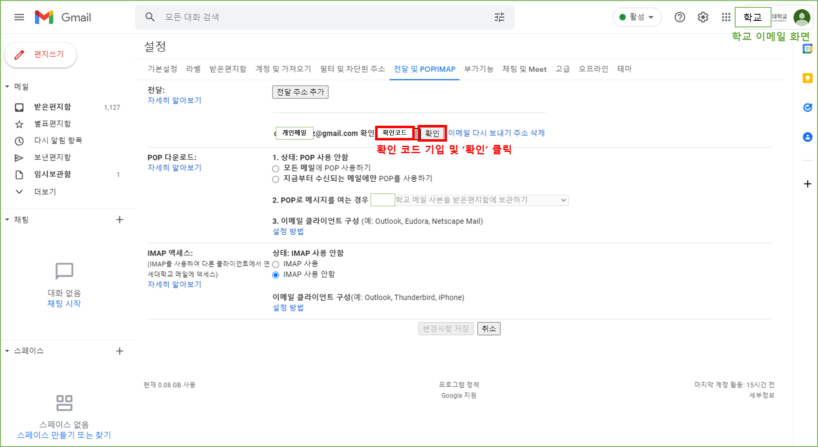
Task: Click the Gmail logo
Action: click(x=63, y=17)
